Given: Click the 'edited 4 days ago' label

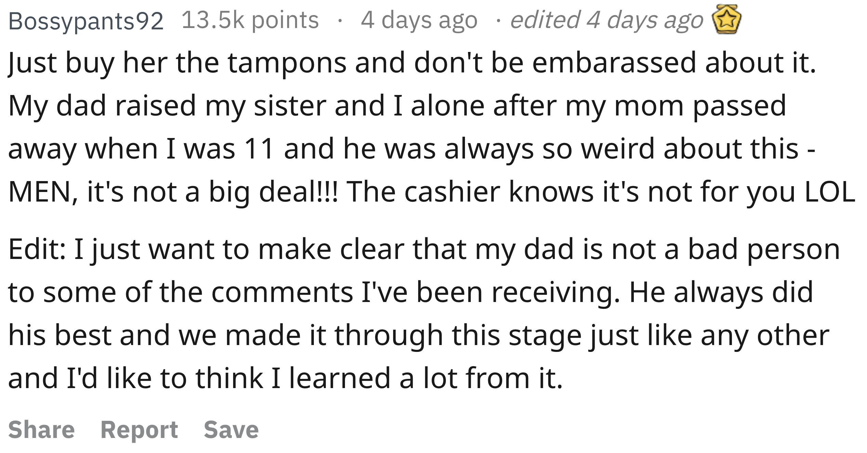Looking at the screenshot, I should (607, 20).
